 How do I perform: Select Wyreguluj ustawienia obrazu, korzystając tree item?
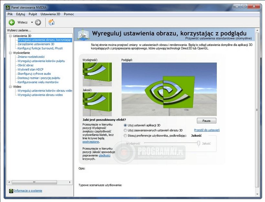pyautogui.click(x=45, y=40)
